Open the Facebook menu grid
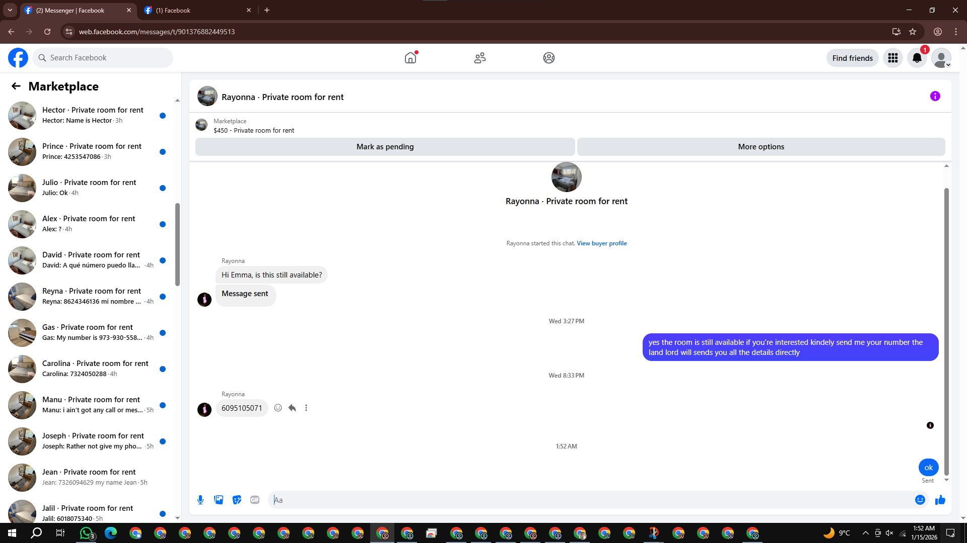967x543 pixels. point(893,58)
